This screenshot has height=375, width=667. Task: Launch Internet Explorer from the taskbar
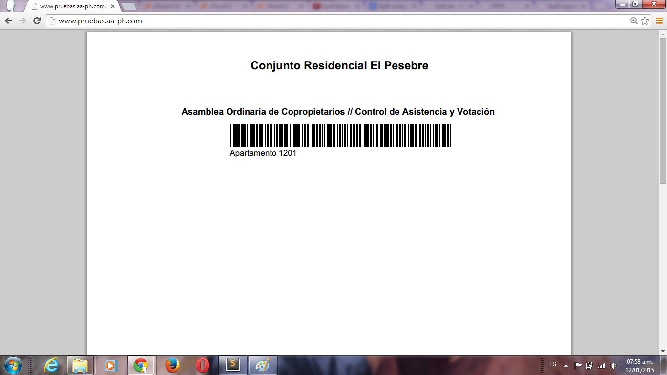51,365
